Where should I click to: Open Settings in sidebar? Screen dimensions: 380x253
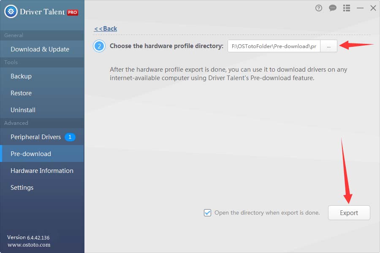pos(42,188)
